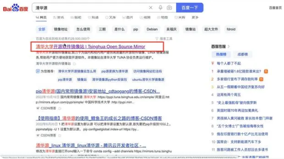Viewport: 284px width, 159px height.
Task: Select the 热搜榜 tab
Action: 221,54
